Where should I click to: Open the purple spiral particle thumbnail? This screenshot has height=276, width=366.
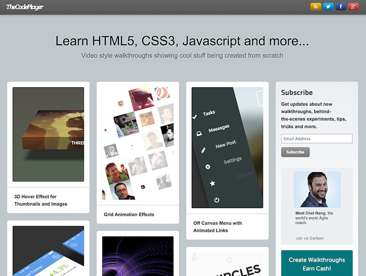(138, 256)
